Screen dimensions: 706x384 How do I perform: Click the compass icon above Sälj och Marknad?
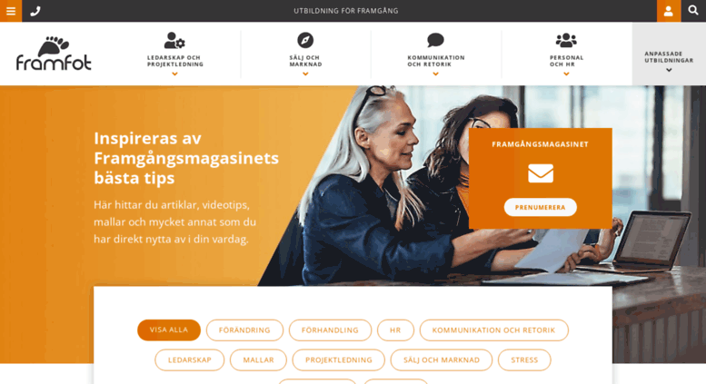(305, 40)
